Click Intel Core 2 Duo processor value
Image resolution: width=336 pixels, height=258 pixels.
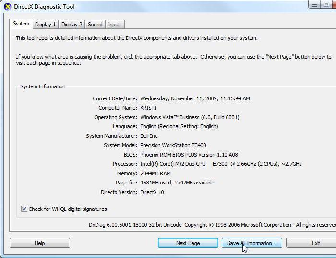(221, 164)
